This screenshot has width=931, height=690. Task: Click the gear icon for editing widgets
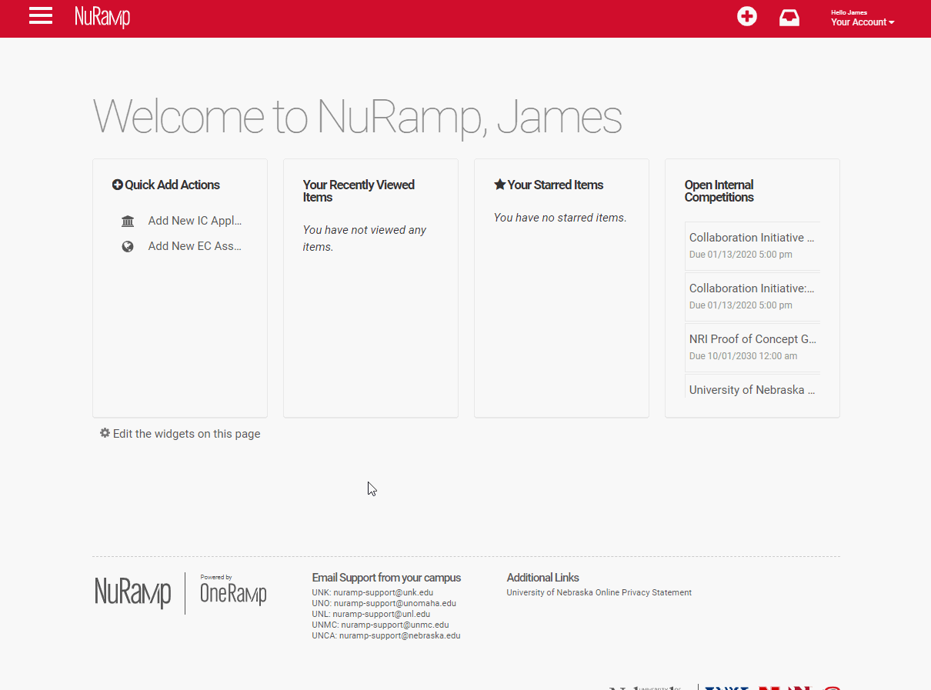(105, 433)
